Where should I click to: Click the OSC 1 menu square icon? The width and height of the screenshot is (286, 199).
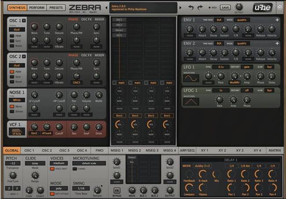click(24, 21)
